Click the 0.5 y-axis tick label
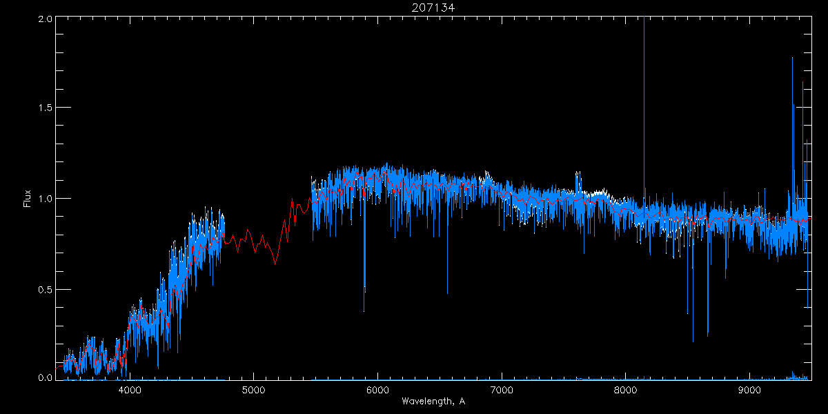Screen dimensions: 828x414 pyautogui.click(x=46, y=289)
